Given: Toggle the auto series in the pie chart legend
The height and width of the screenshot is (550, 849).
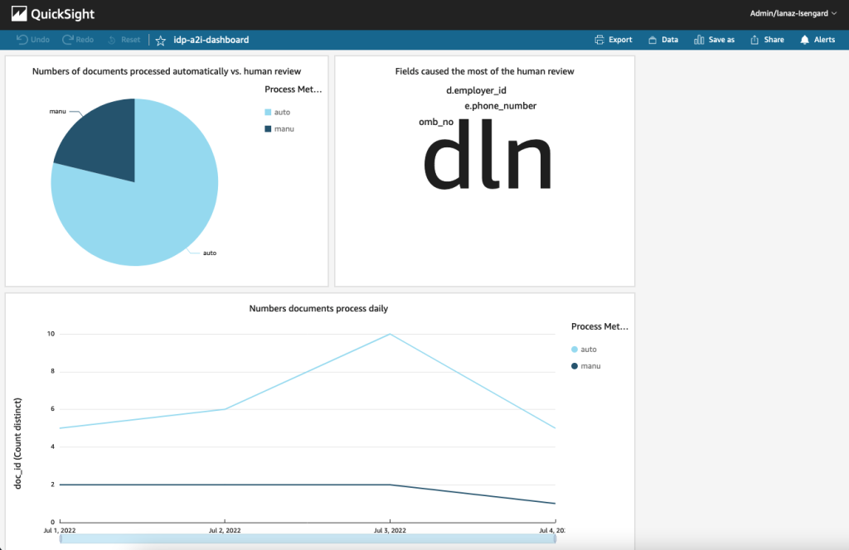Looking at the screenshot, I should coord(278,112).
